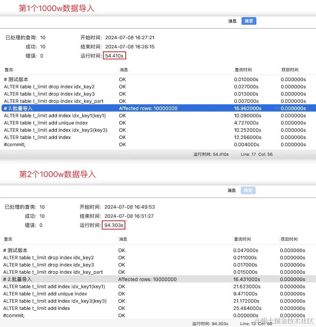The height and width of the screenshot is (327, 316).
Task: Click Affected rows: 10000000 in first table
Action: click(148, 108)
